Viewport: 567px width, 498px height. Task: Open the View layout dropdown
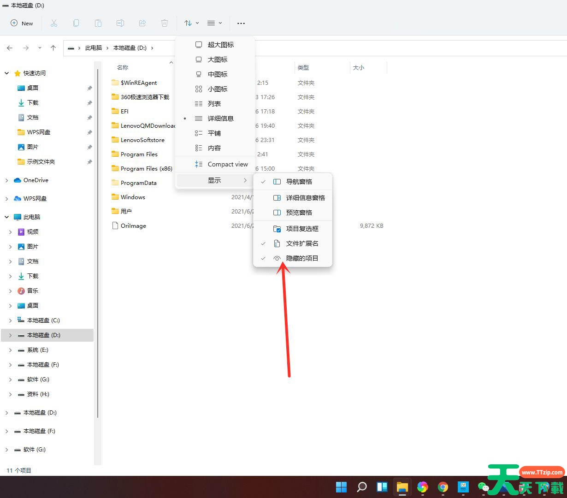click(214, 23)
